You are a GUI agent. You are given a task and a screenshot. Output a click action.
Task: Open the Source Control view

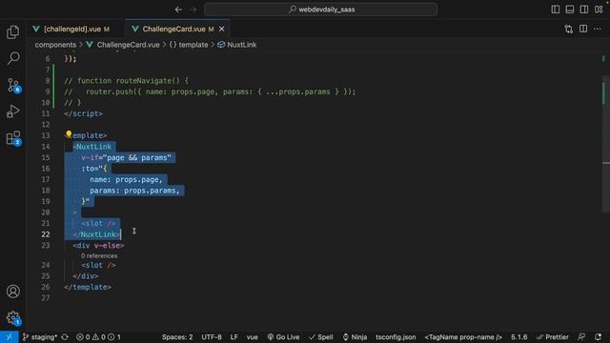(x=12, y=85)
